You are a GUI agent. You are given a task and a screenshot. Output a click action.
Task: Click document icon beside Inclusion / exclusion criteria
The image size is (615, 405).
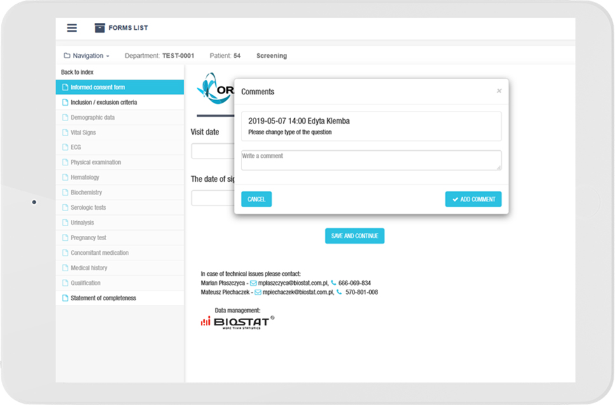(x=65, y=102)
